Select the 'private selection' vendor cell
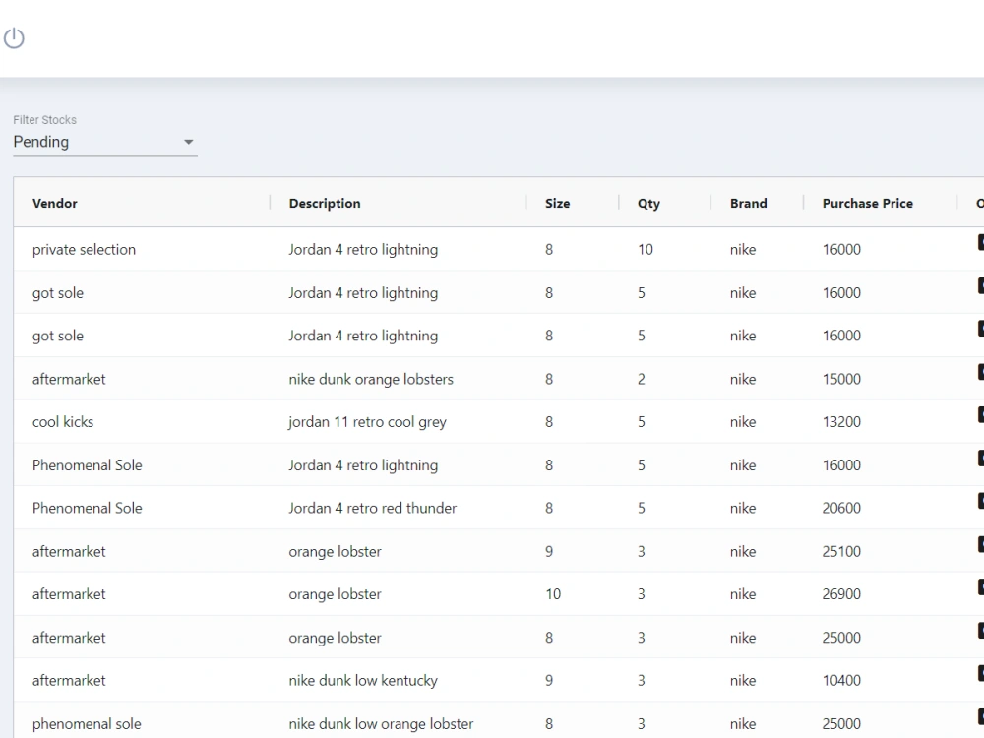 tap(84, 250)
